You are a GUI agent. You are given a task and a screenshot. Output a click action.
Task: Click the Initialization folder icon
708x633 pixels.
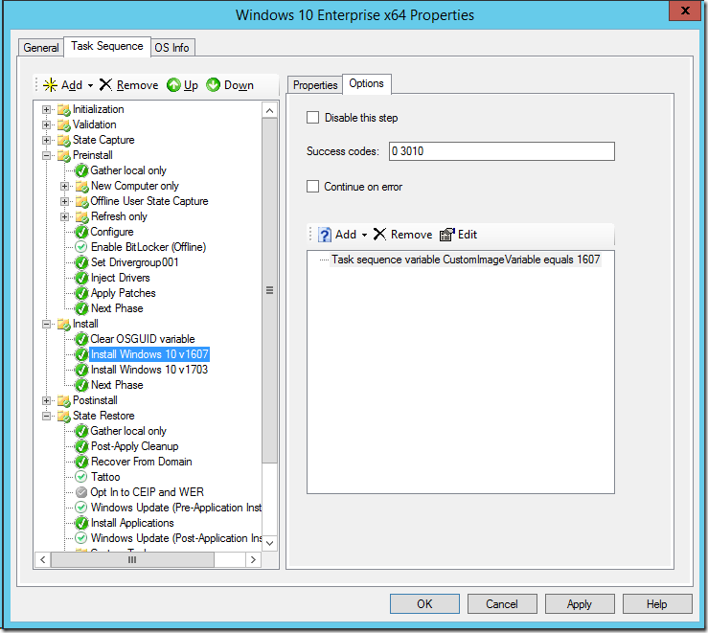coord(64,109)
